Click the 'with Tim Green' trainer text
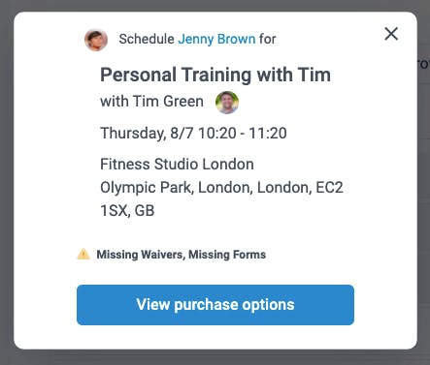The width and height of the screenshot is (430, 365). pyautogui.click(x=151, y=102)
